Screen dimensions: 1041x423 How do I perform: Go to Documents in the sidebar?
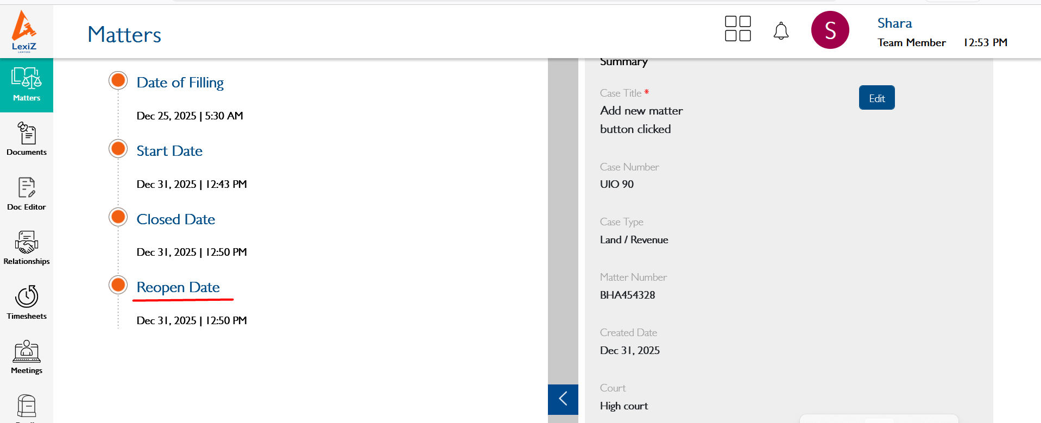pos(27,139)
